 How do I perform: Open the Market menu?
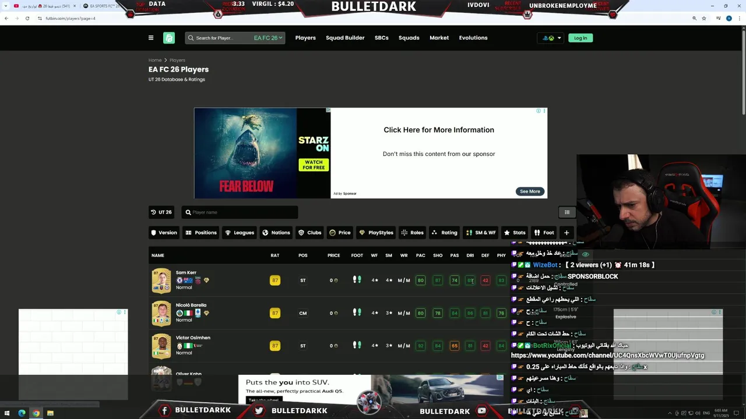point(439,38)
